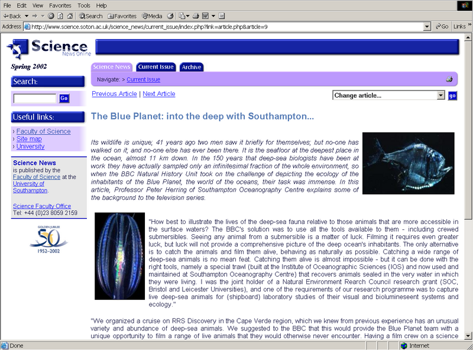
Task: Click the browser Print toolbar icon
Action: click(x=196, y=16)
